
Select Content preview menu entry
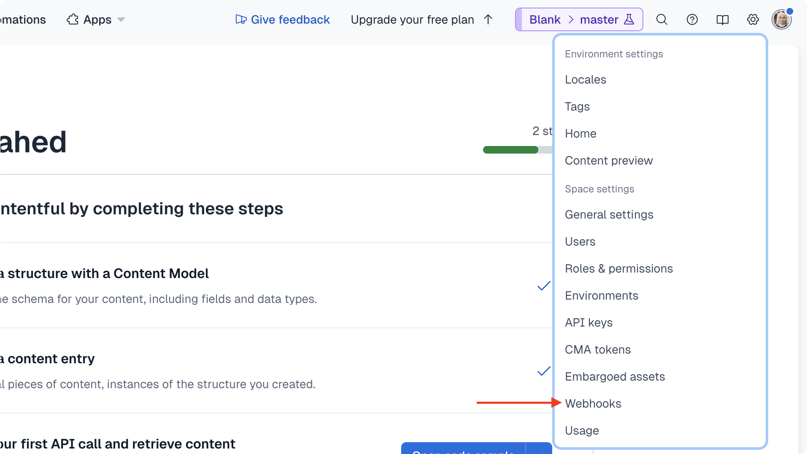[x=608, y=160]
